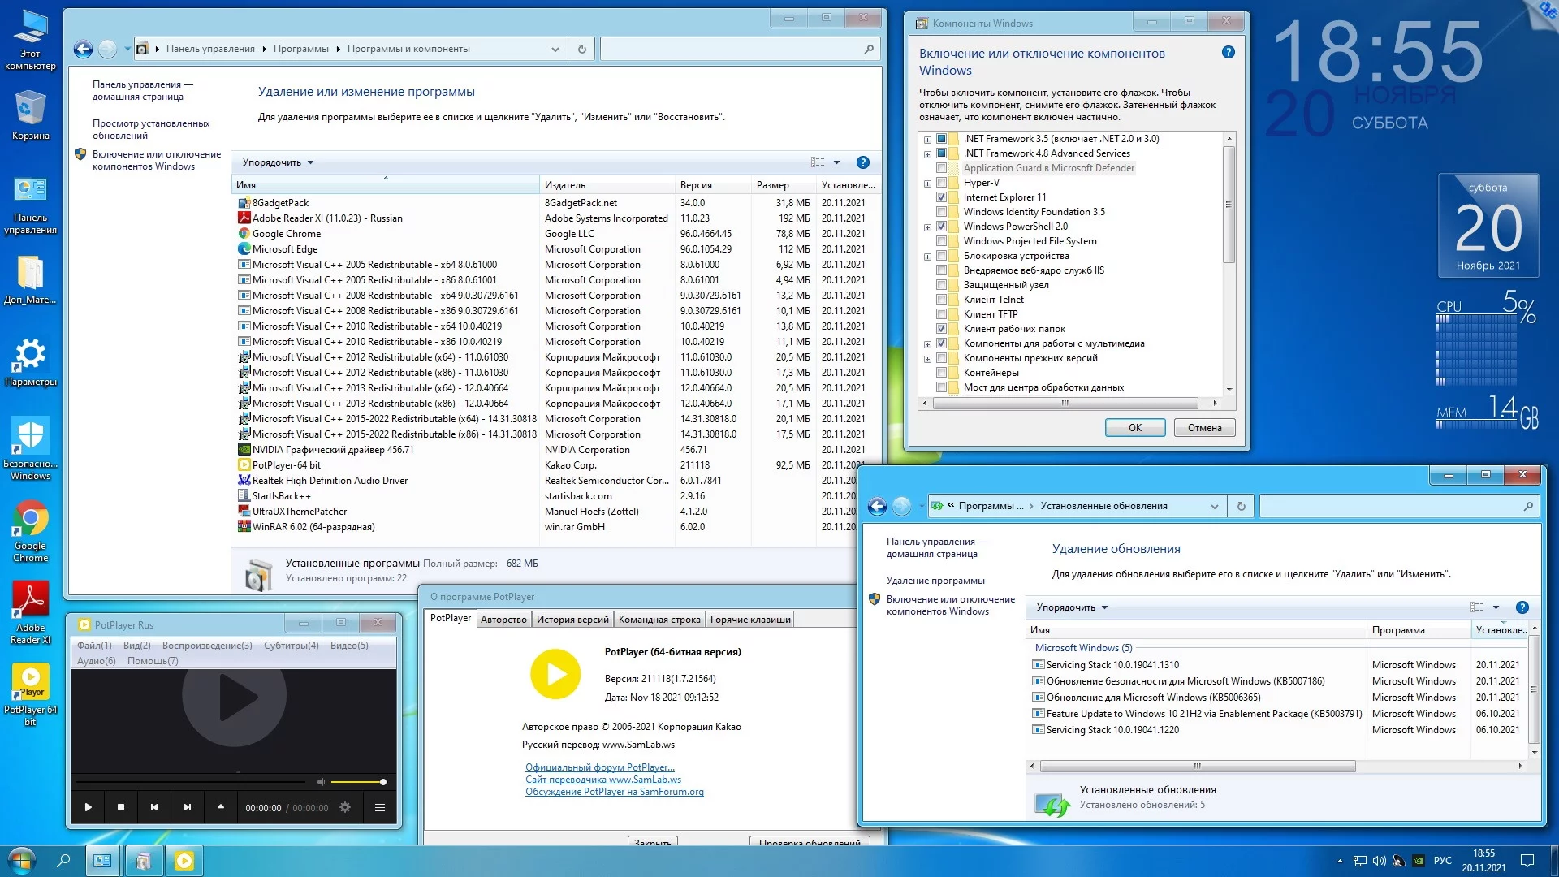
Task: Open the PotPlayer playlist menu icon
Action: click(x=379, y=807)
